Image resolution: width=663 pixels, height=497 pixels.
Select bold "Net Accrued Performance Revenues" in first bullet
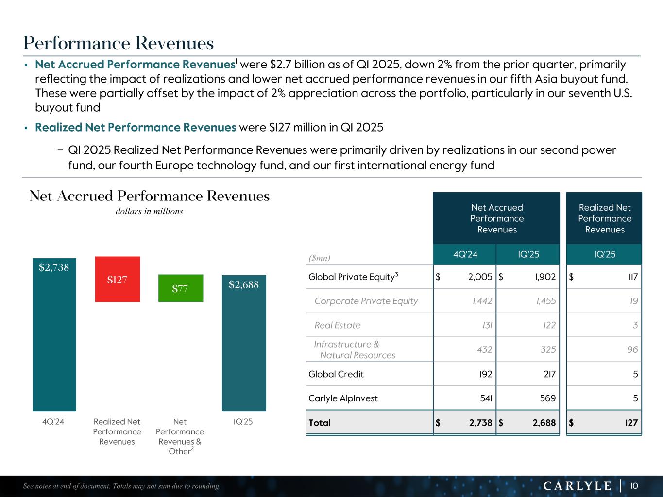pyautogui.click(x=135, y=65)
